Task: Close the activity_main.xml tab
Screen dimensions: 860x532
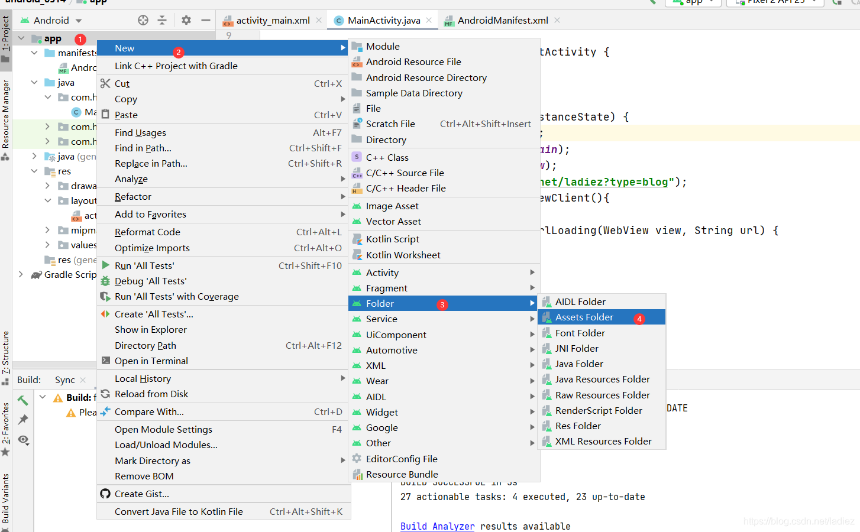Action: [x=319, y=20]
